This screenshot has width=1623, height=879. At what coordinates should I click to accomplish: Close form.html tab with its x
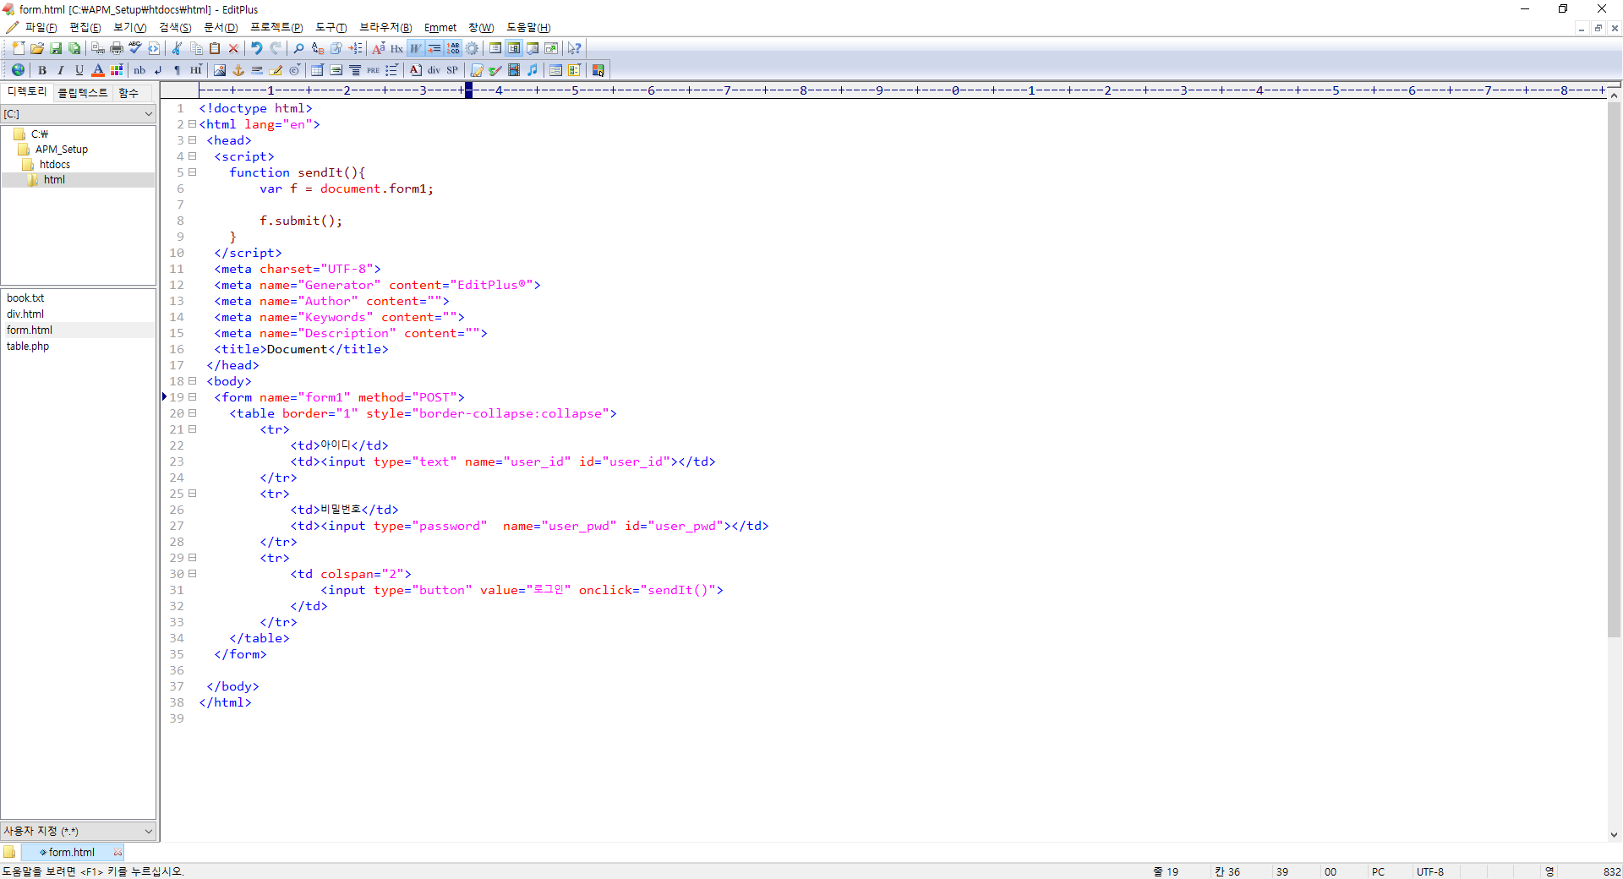coord(117,852)
